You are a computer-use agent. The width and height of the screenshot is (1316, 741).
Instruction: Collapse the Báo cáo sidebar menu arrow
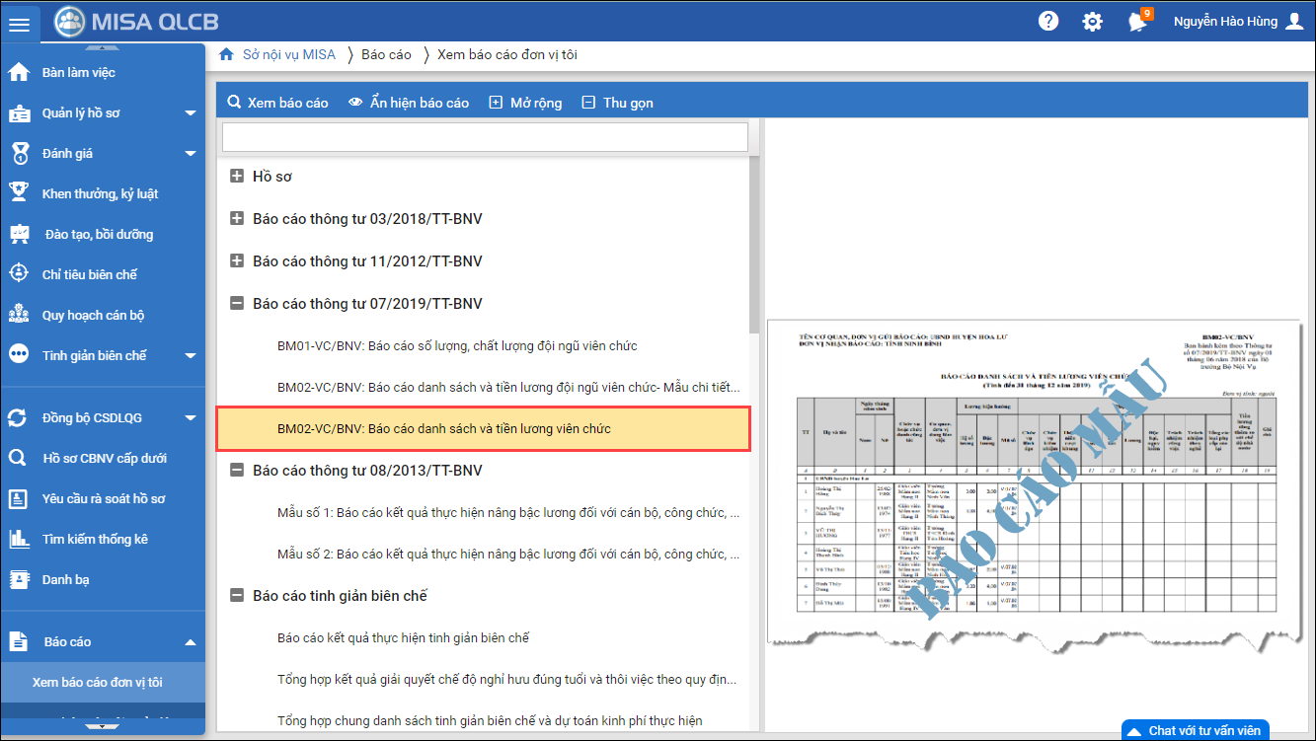(x=191, y=642)
